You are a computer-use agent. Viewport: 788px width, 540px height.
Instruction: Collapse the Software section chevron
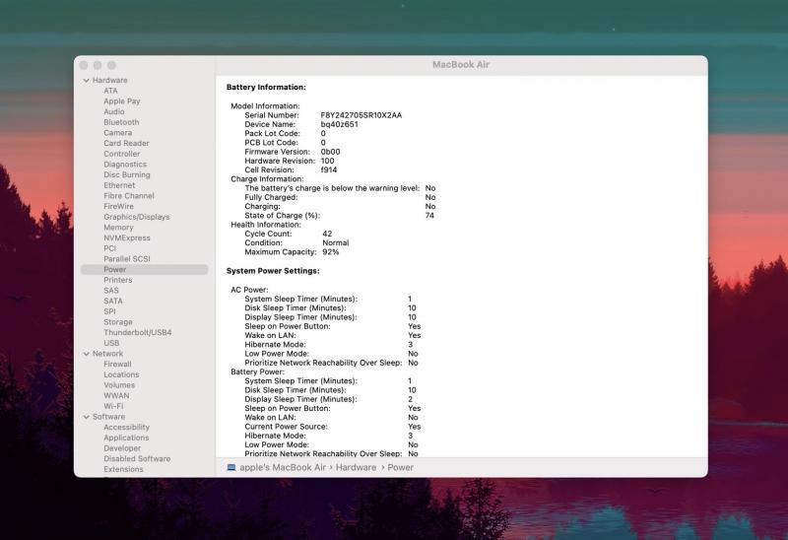[x=87, y=417]
